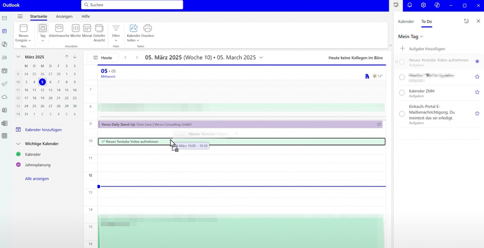This screenshot has height=248, width=484.
Task: Open Neues Ereignis dropdown arrow
Action: (30, 41)
